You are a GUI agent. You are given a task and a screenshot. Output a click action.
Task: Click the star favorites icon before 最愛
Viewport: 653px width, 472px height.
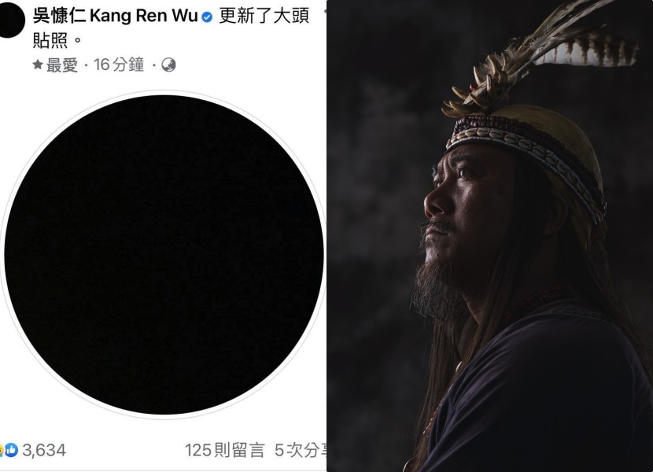38,65
